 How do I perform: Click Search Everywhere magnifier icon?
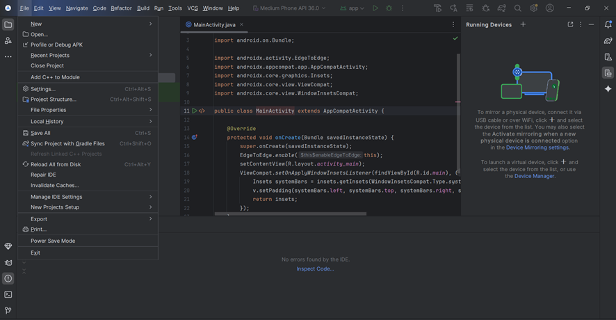tap(517, 8)
